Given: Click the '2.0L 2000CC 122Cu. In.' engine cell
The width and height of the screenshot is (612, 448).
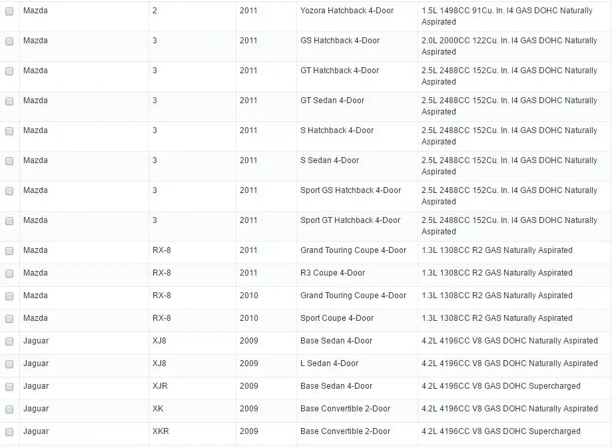Looking at the screenshot, I should 513,47.
